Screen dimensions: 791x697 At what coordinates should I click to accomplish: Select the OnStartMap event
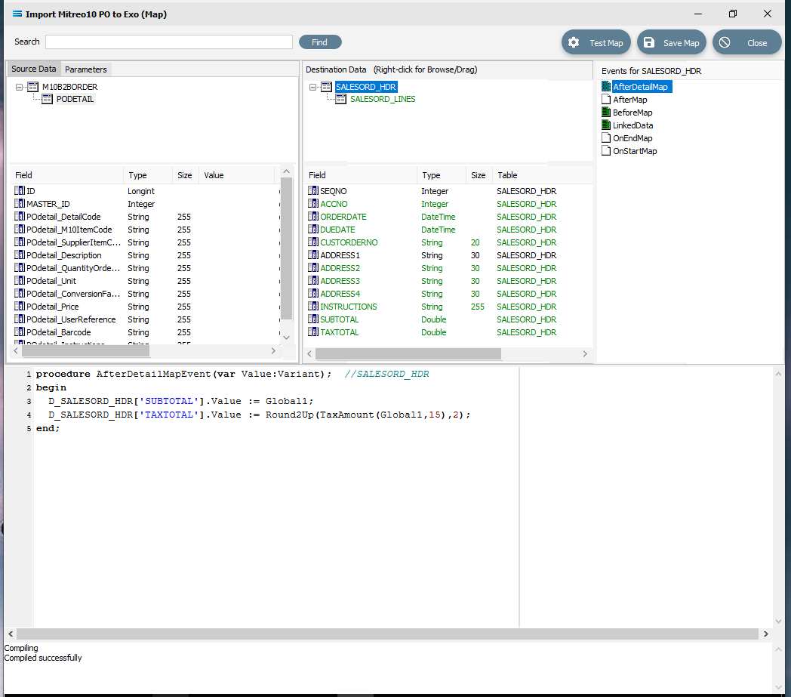635,151
